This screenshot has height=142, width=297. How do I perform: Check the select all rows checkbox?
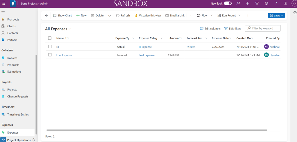(50, 38)
